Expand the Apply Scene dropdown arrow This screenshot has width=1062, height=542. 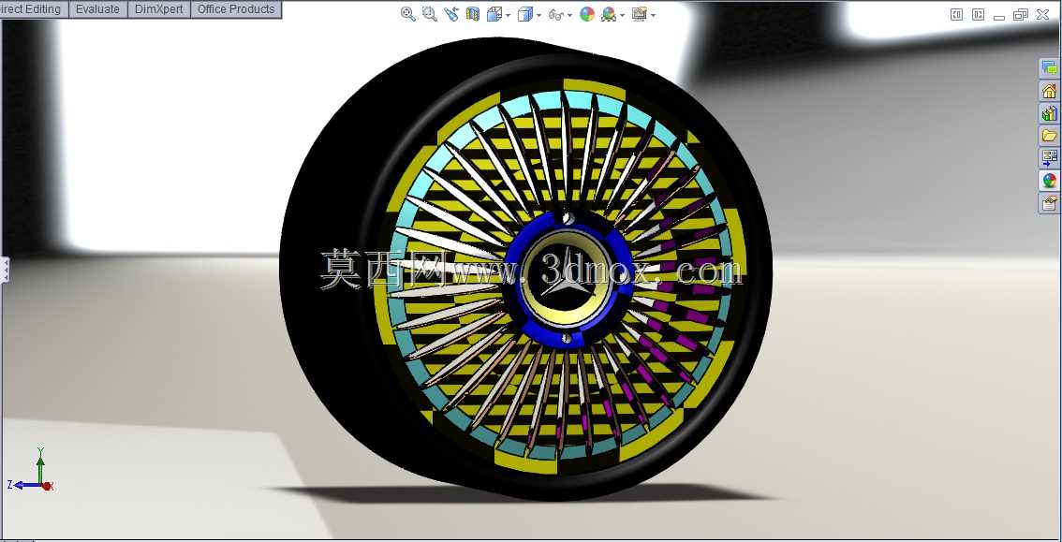tap(623, 15)
